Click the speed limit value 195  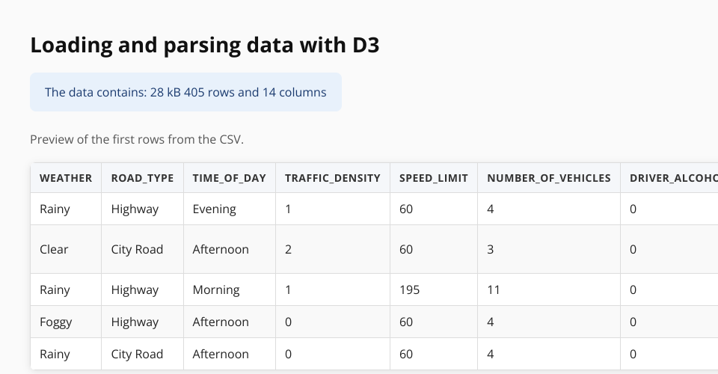point(409,289)
